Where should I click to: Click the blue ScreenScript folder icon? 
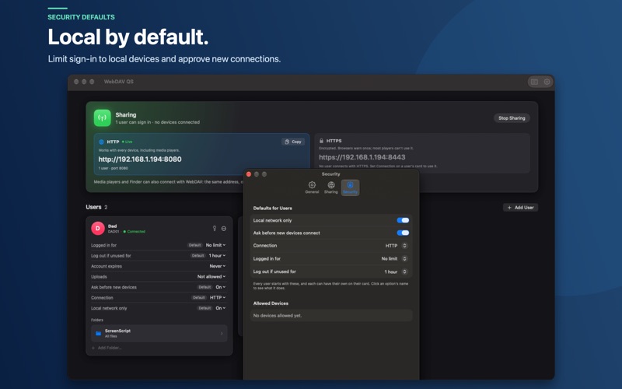(x=99, y=334)
